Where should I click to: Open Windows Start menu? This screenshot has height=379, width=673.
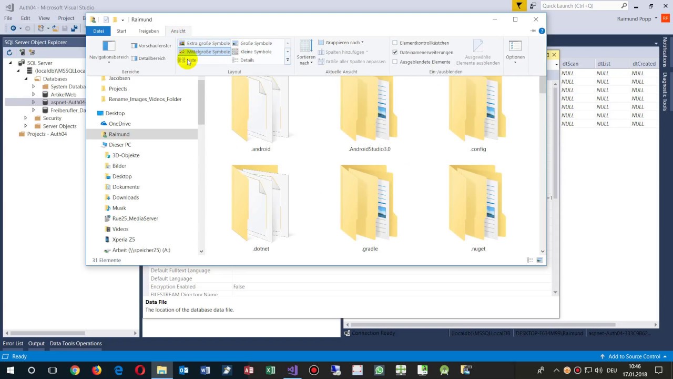tap(10, 371)
